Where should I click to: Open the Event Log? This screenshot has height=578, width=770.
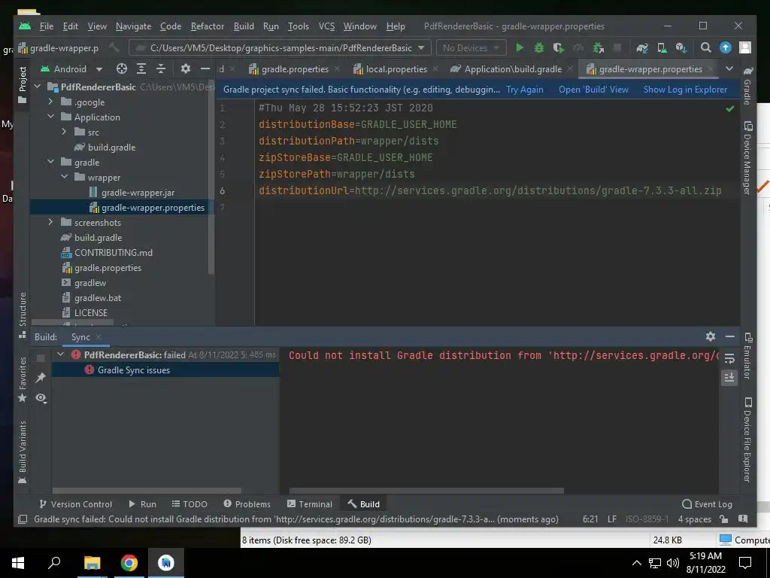click(707, 503)
